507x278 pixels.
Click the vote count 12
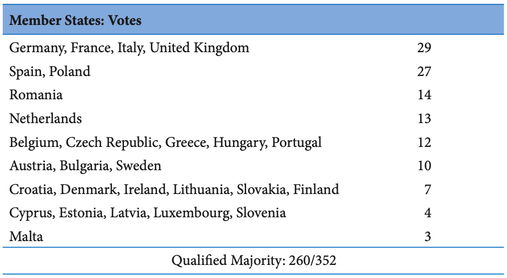click(x=424, y=142)
